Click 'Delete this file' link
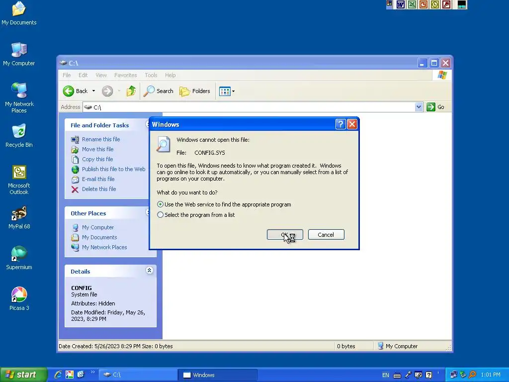This screenshot has width=509, height=382. [99, 189]
